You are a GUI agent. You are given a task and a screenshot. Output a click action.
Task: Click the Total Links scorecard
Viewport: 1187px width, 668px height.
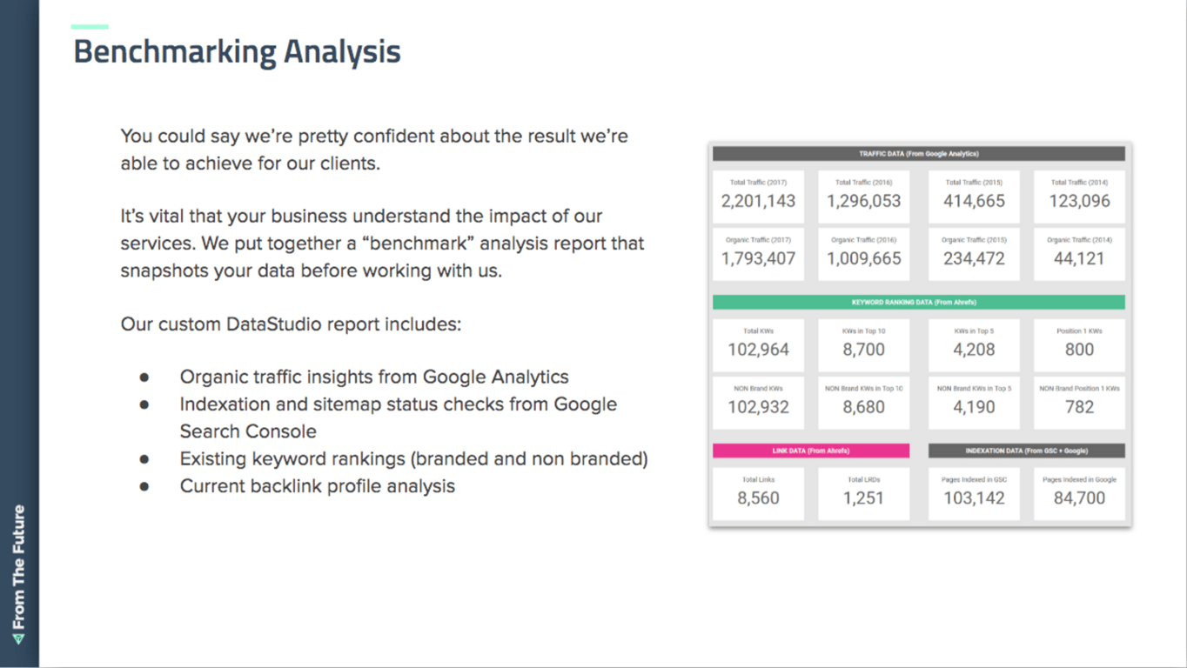(758, 493)
